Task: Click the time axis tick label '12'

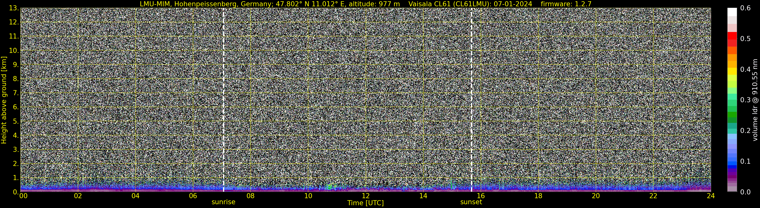Action: (365, 196)
